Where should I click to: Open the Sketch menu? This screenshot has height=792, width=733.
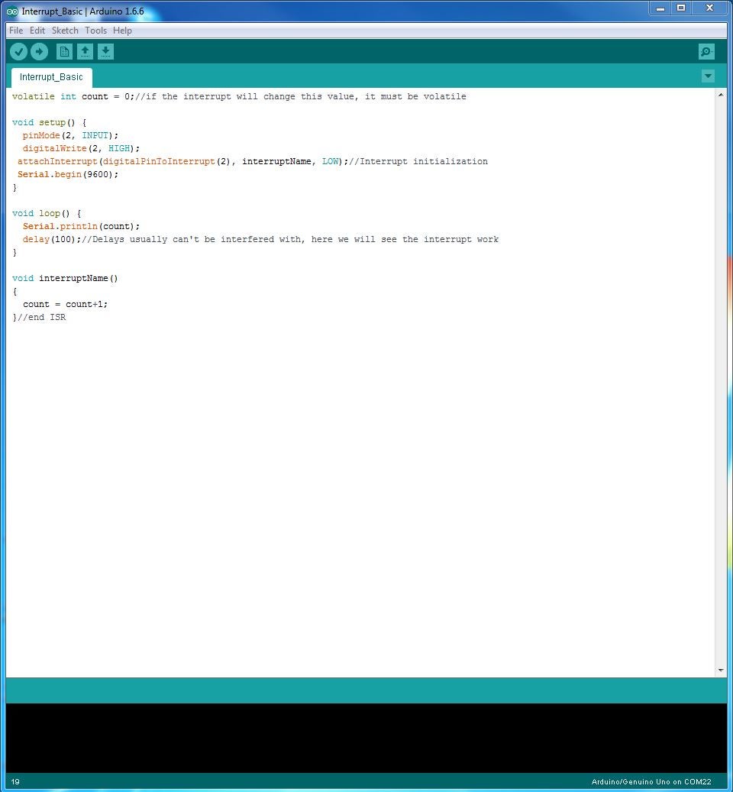65,31
